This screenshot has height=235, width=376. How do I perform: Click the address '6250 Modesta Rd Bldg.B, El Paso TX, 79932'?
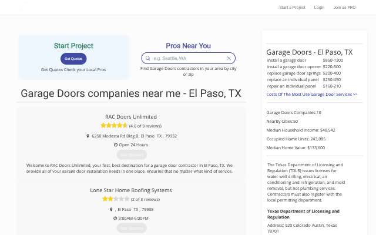135,136
